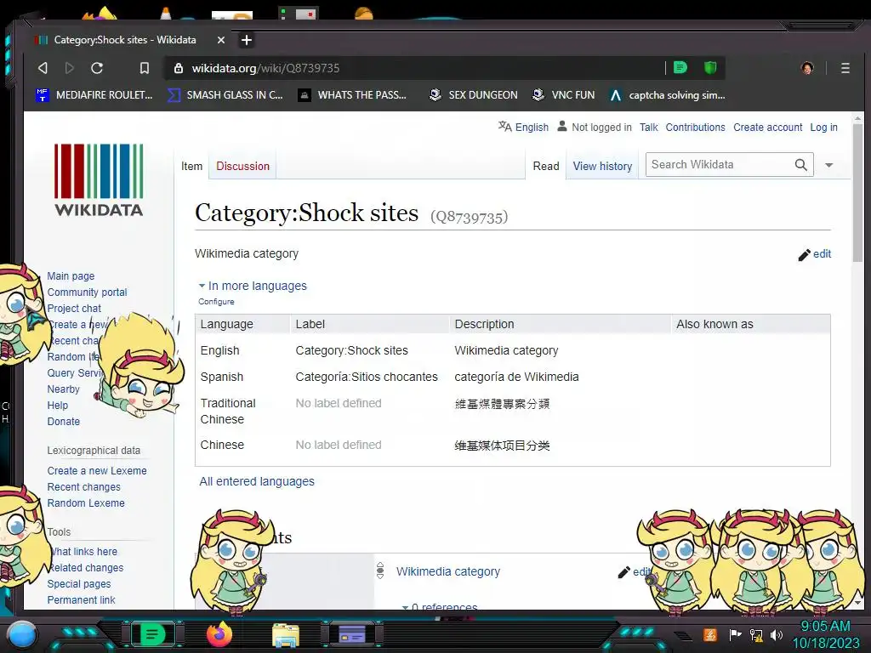Viewport: 871px width, 653px height.
Task: Open the VNC FUN bookmark
Action: [563, 95]
